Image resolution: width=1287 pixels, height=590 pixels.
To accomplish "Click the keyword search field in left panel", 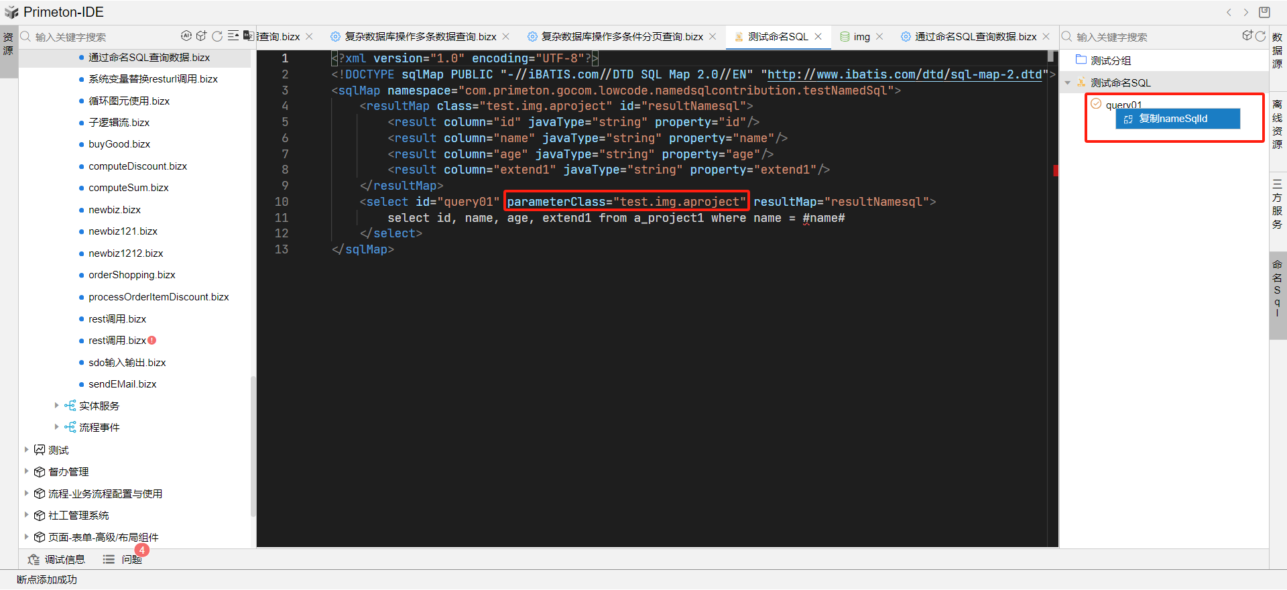I will [101, 37].
